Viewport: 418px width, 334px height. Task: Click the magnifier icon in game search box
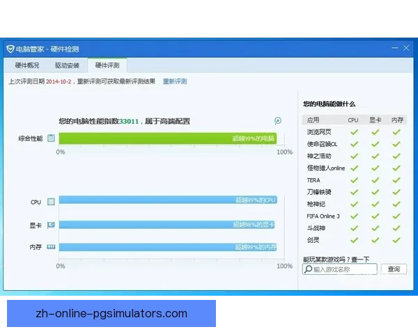[308, 269]
